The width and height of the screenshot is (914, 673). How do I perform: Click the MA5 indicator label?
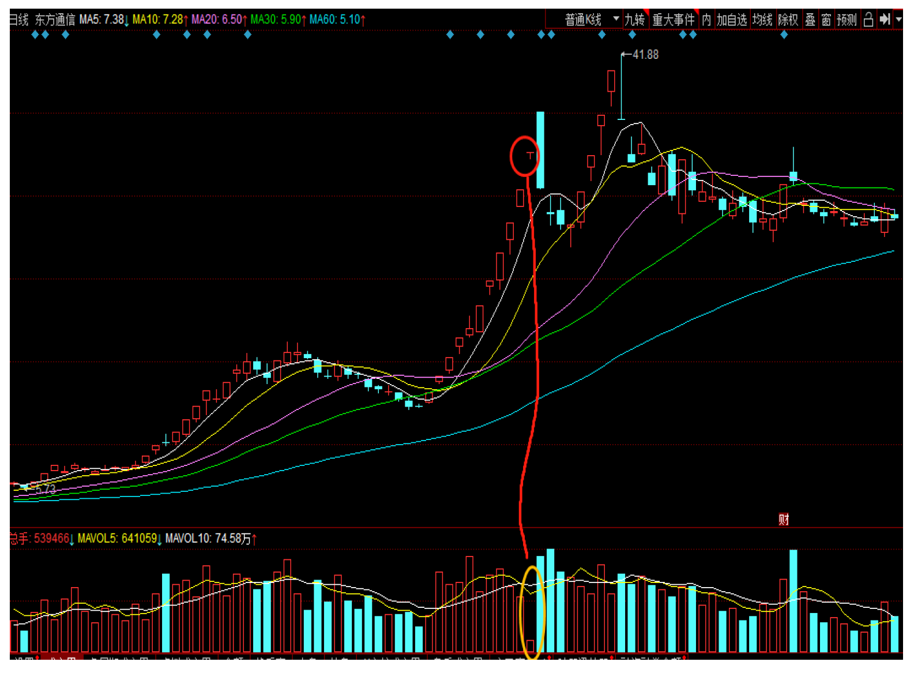pyautogui.click(x=101, y=20)
